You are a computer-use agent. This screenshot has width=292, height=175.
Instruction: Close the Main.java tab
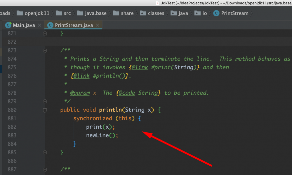39,25
